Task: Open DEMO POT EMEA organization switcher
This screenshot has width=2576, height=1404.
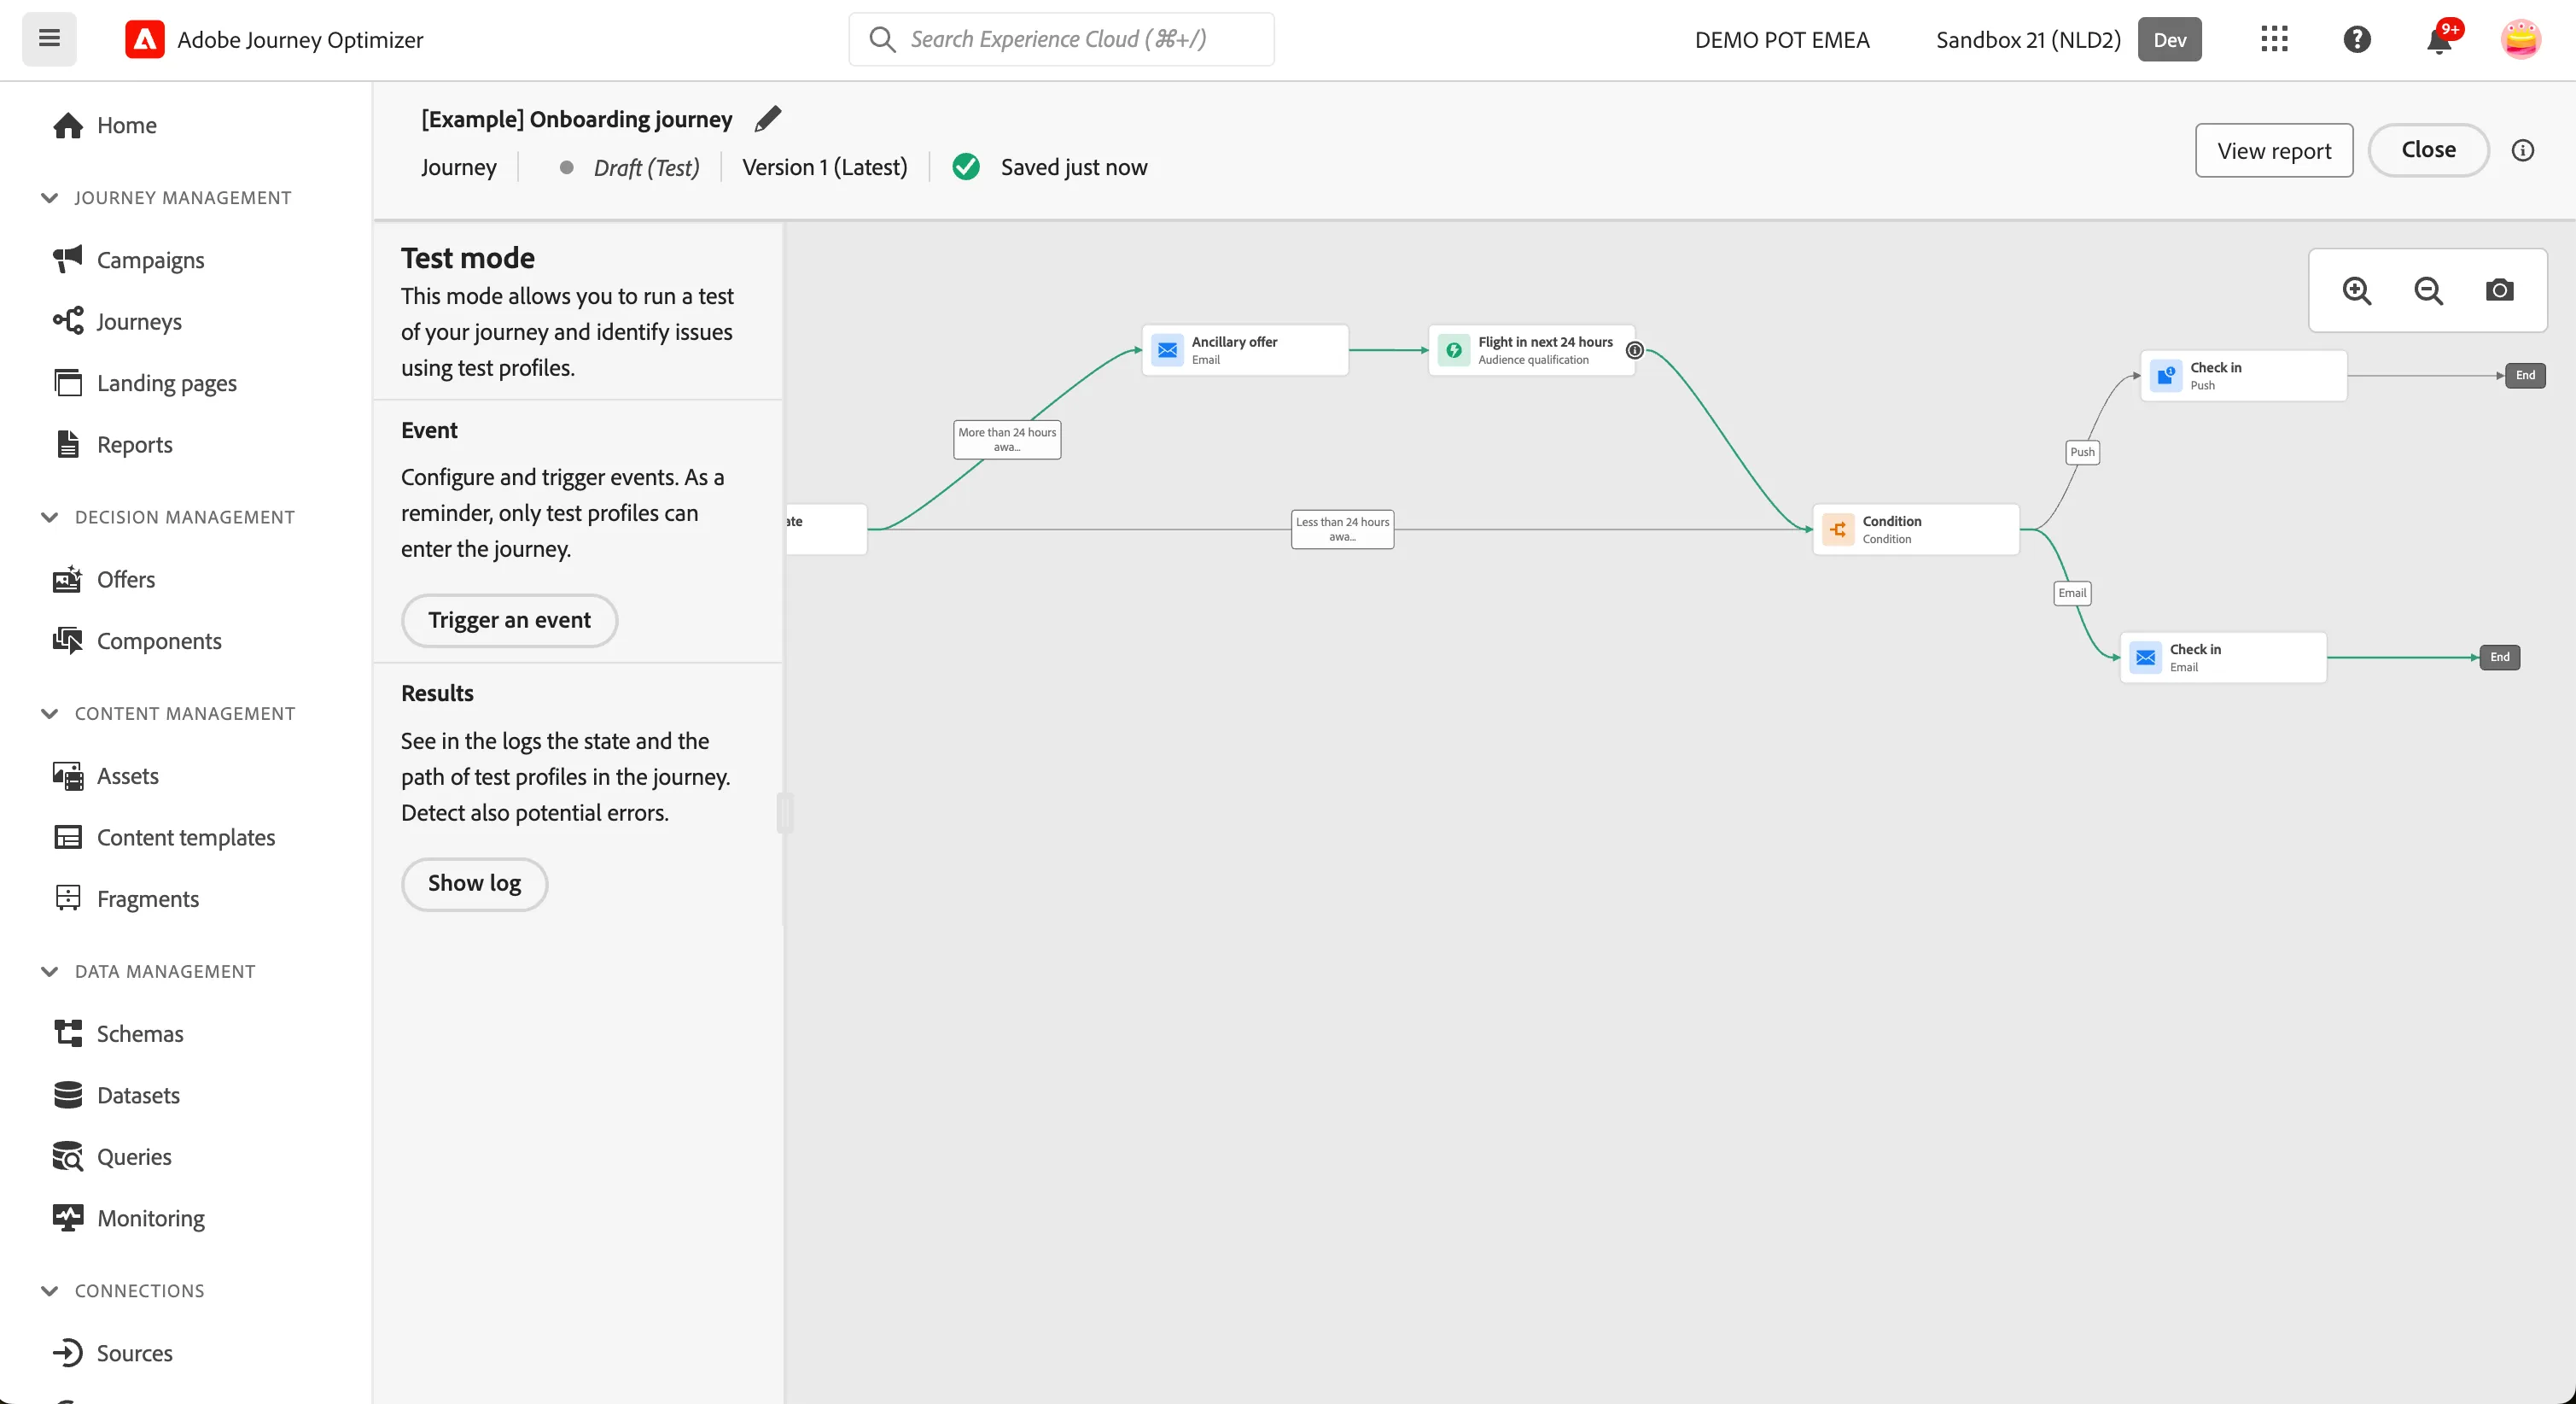Action: pyautogui.click(x=1782, y=39)
